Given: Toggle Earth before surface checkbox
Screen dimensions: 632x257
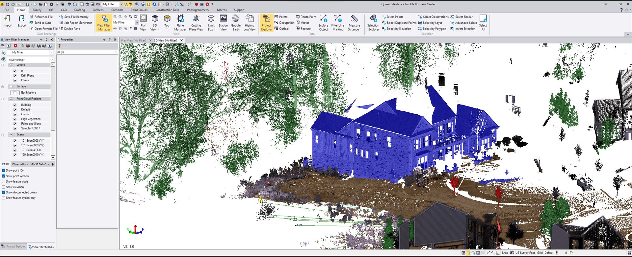Looking at the screenshot, I should click(15, 93).
